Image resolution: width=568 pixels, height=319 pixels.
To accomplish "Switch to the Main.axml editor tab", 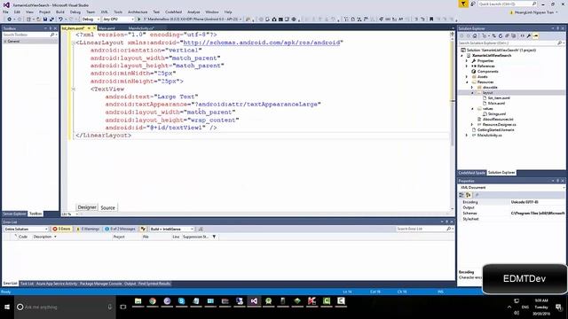I will point(106,28).
